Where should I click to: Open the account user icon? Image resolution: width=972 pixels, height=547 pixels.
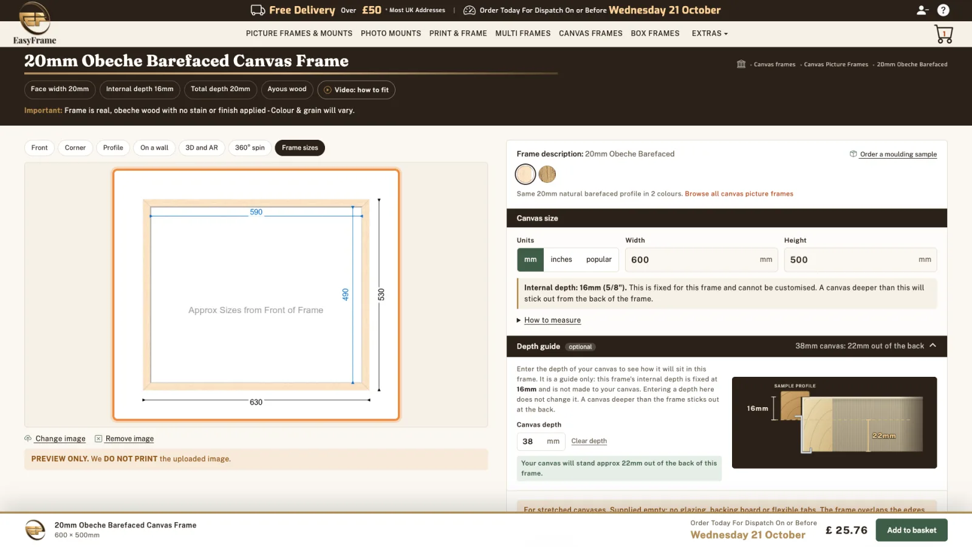click(922, 10)
